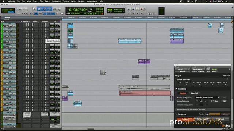Click the horizontal zoom waveform icon
Screen dimensions: 234x131
(x=20, y=9)
